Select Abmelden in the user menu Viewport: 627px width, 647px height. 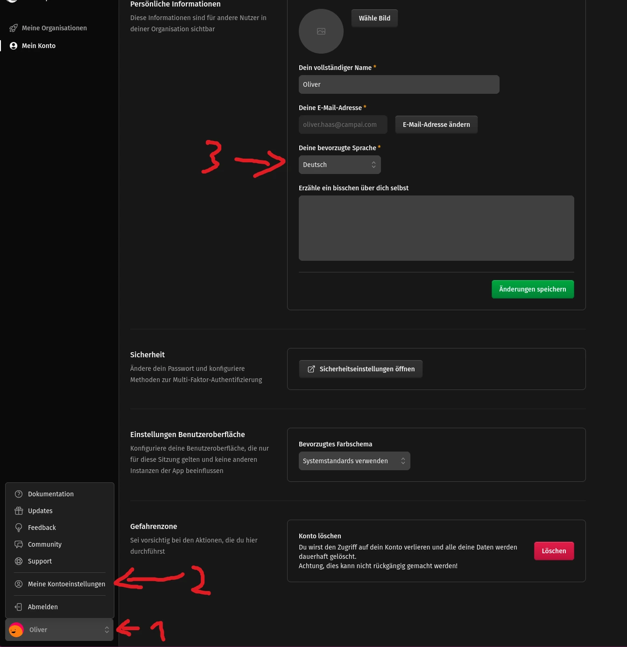click(x=43, y=607)
